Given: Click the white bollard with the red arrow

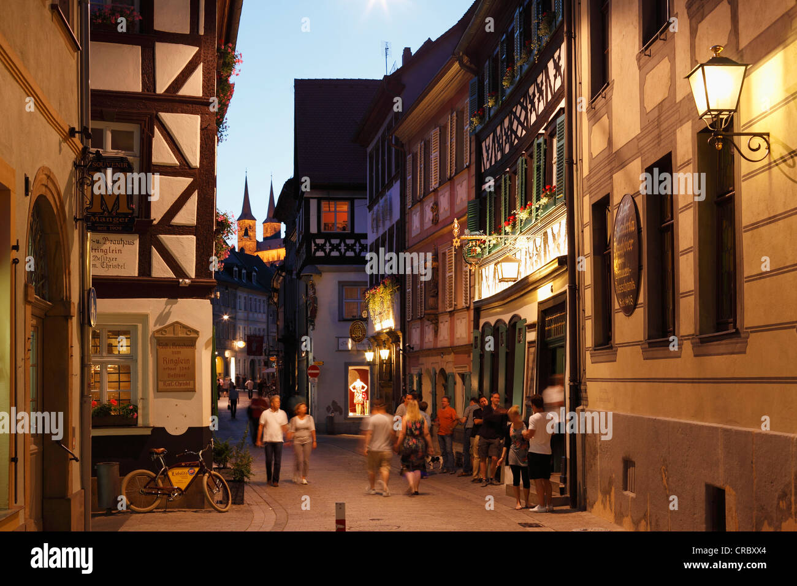Looking at the screenshot, I should (x=340, y=517).
